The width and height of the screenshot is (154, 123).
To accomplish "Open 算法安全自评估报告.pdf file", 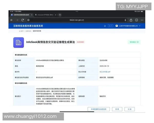I will point(44,77).
